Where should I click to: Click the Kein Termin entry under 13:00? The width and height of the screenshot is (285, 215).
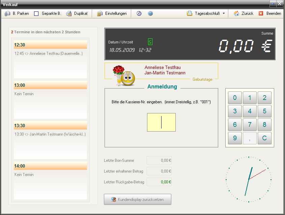tap(24, 94)
